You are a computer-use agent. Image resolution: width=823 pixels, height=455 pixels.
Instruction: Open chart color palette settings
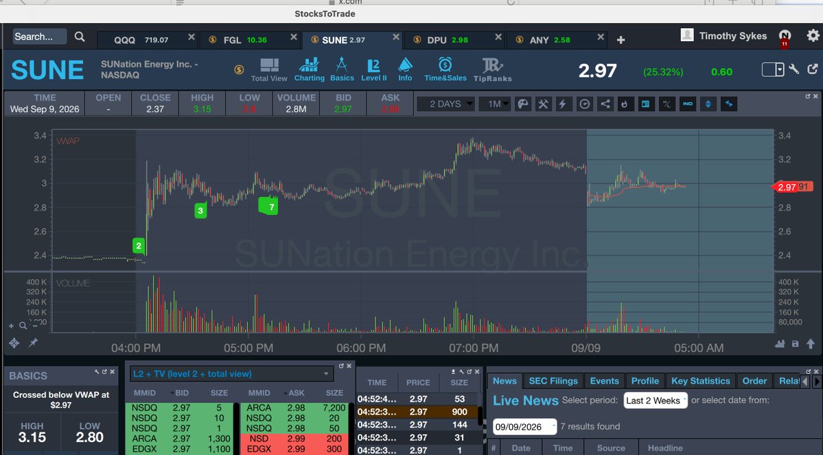click(x=523, y=104)
